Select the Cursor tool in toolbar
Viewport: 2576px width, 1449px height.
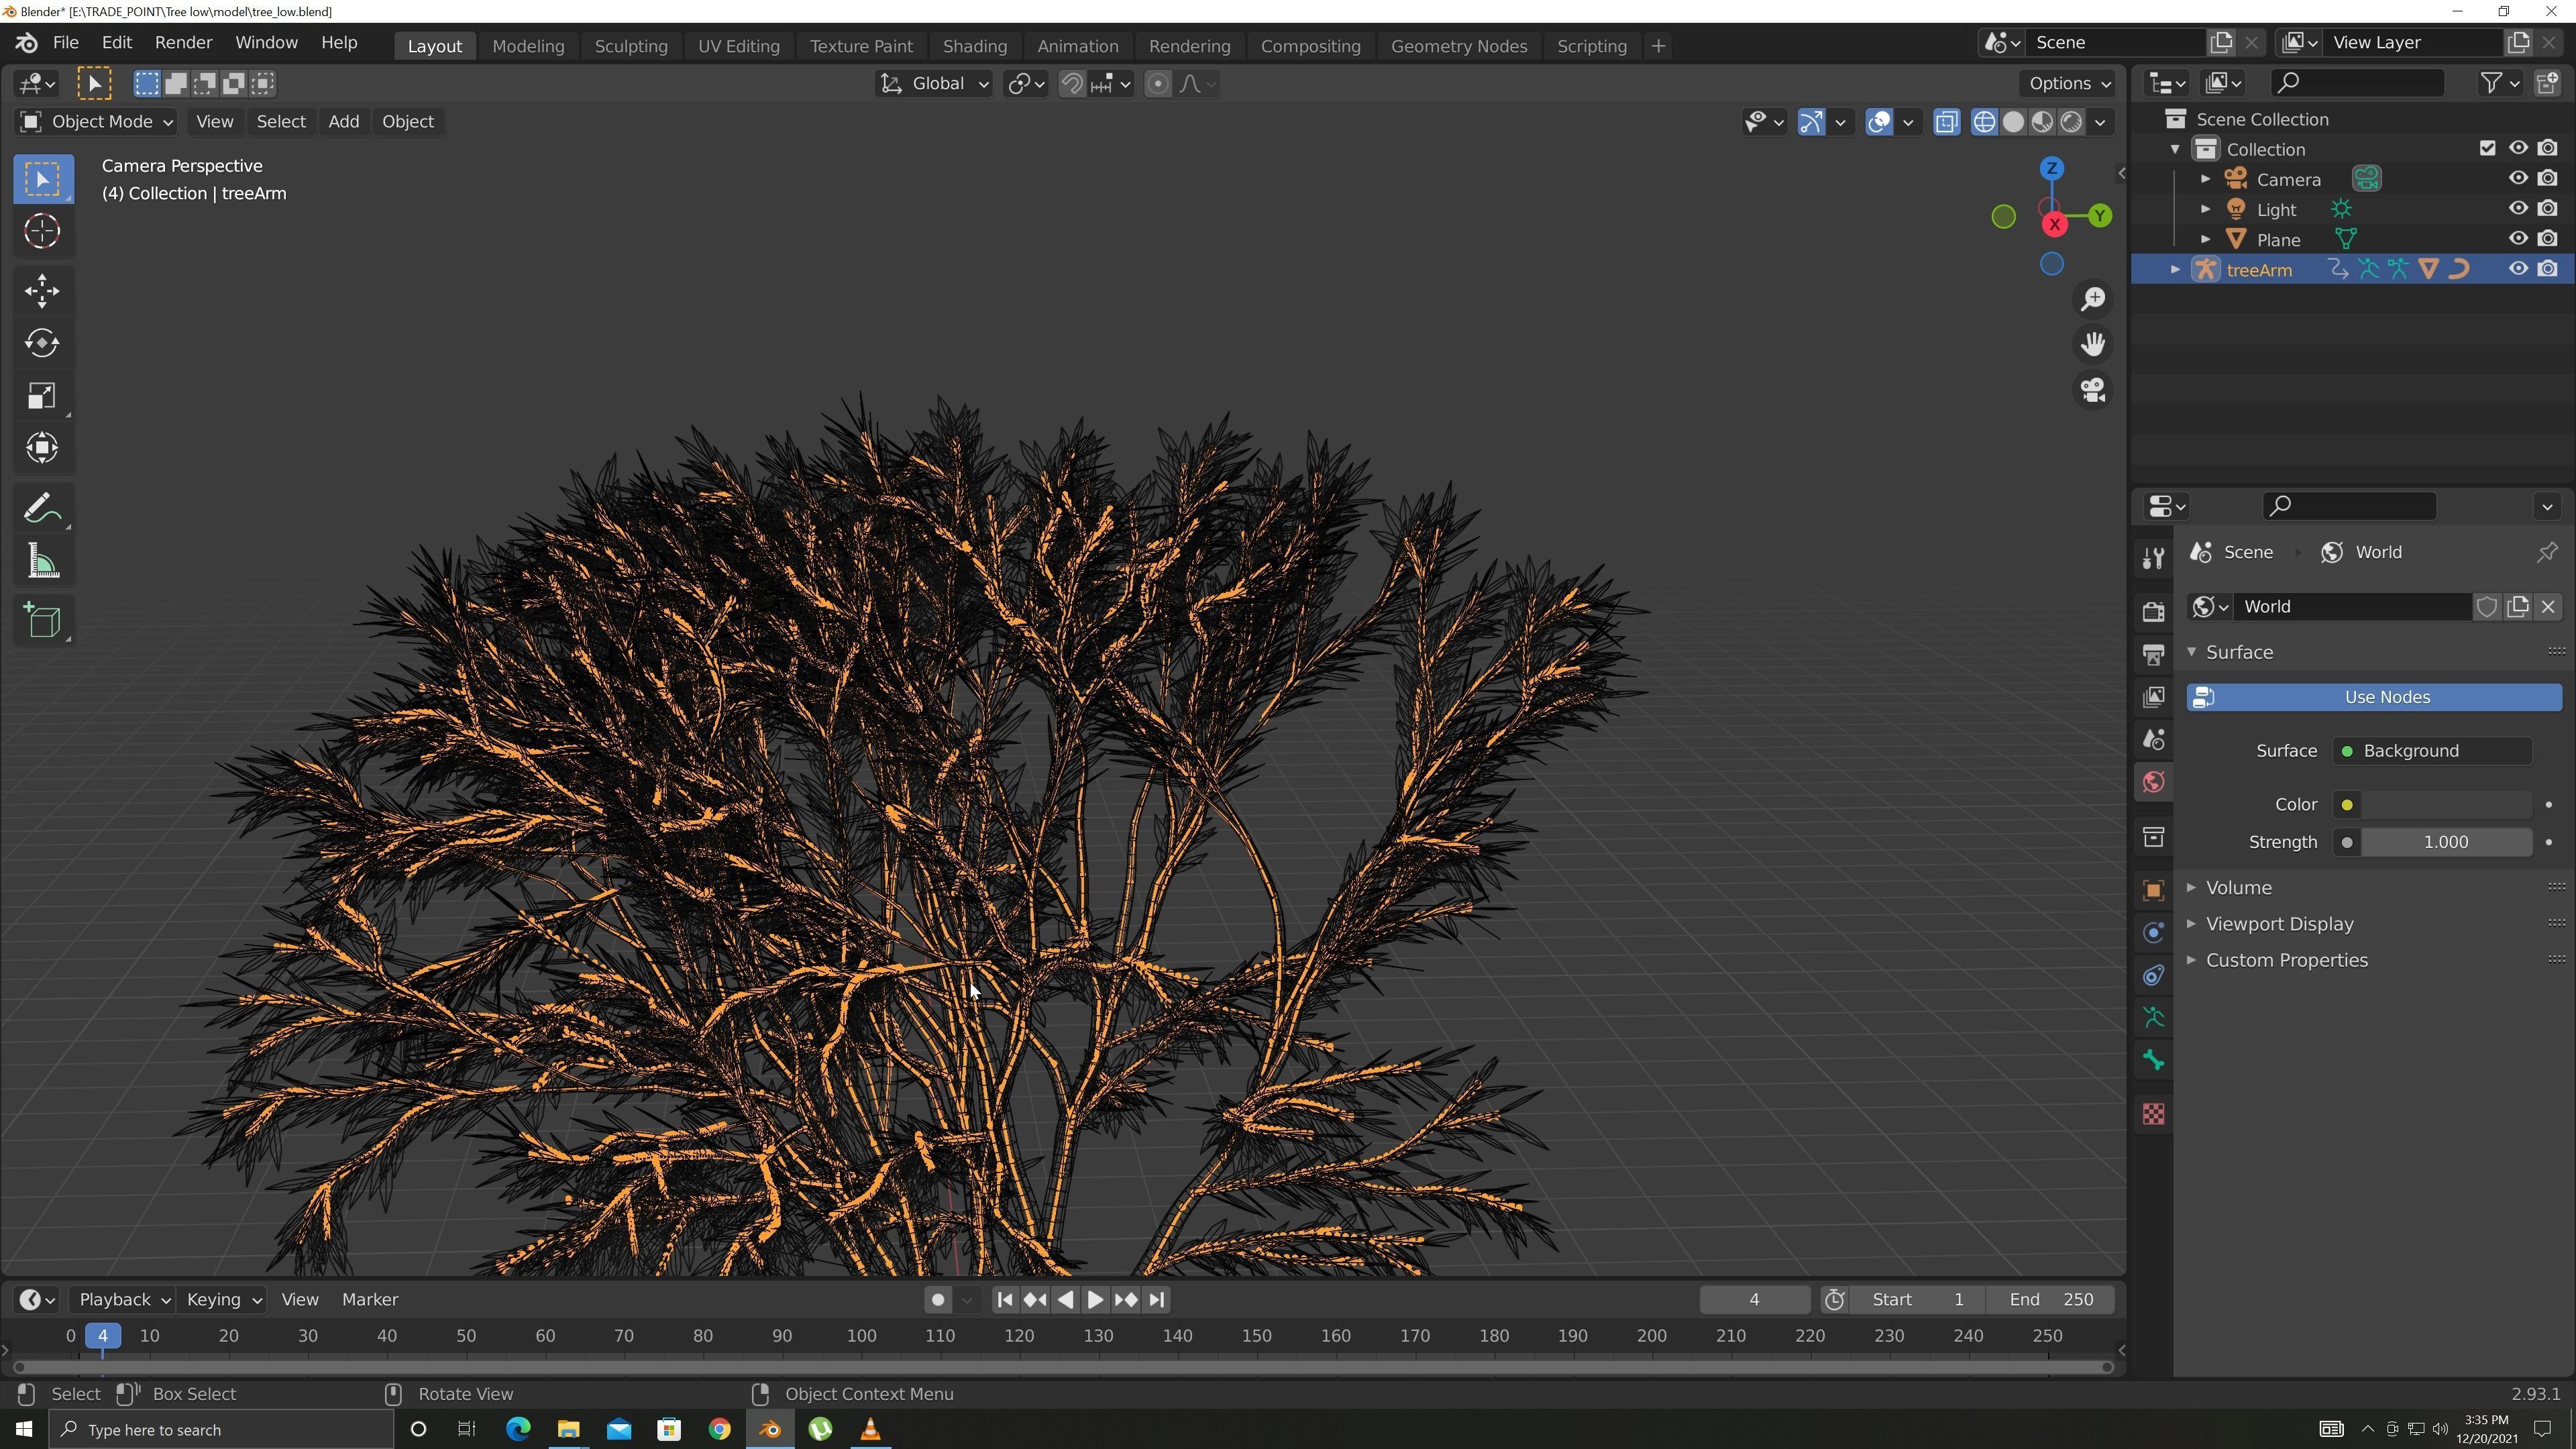coord(42,231)
